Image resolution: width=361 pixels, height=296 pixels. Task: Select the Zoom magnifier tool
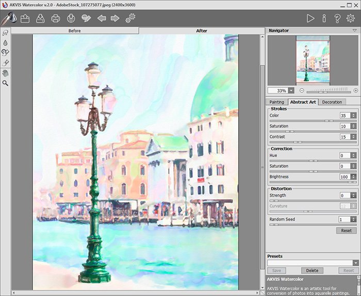pos(6,82)
